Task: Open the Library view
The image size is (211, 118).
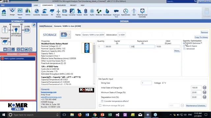Action: (x=28, y=12)
